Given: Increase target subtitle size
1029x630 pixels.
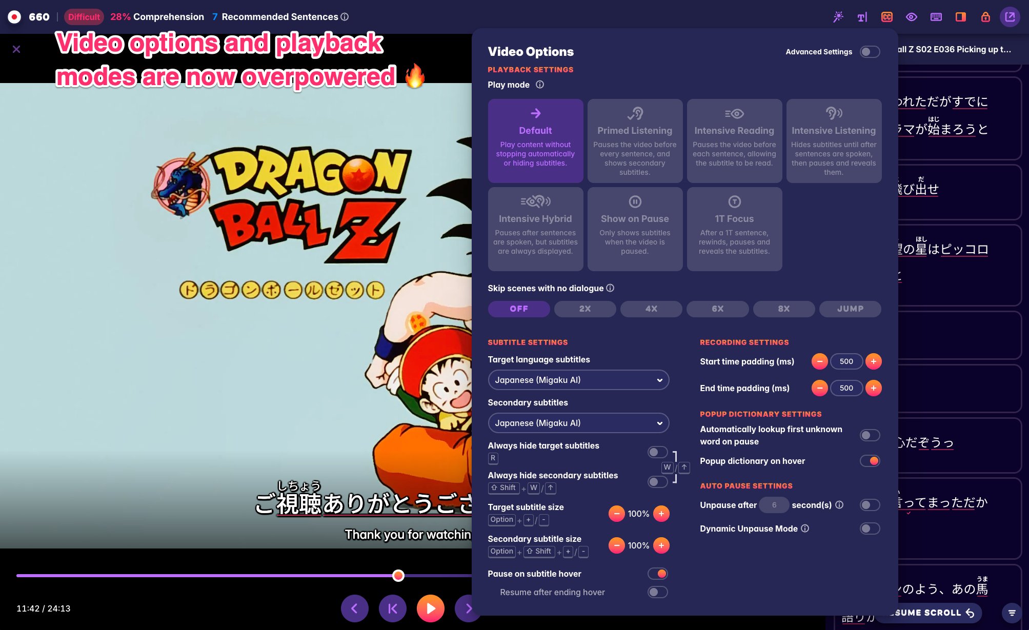Looking at the screenshot, I should (661, 514).
